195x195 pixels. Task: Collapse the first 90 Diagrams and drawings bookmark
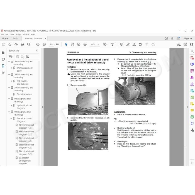(9, 99)
